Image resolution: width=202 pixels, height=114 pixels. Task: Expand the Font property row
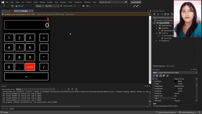(x=153, y=79)
